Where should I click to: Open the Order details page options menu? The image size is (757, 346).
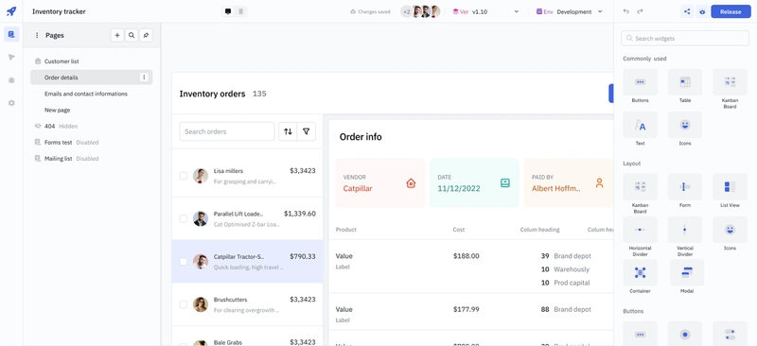144,78
